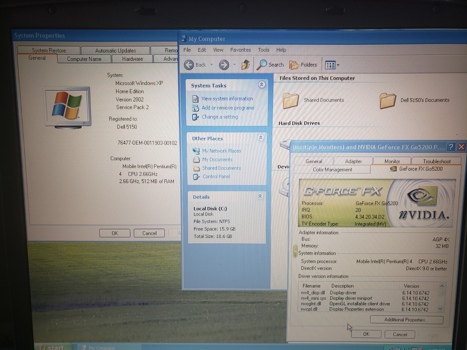Collapse the Other Places panel
Screen dimensions: 467x350
click(261, 138)
